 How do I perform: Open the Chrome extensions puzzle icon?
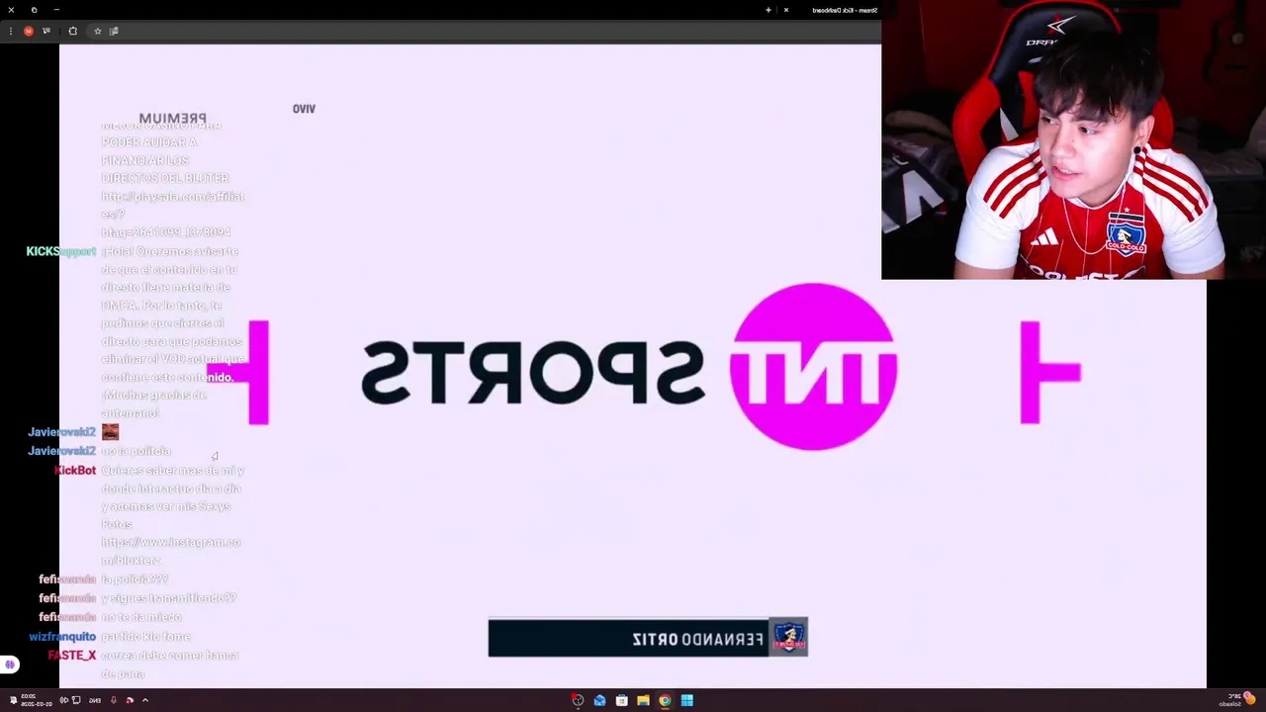(72, 31)
